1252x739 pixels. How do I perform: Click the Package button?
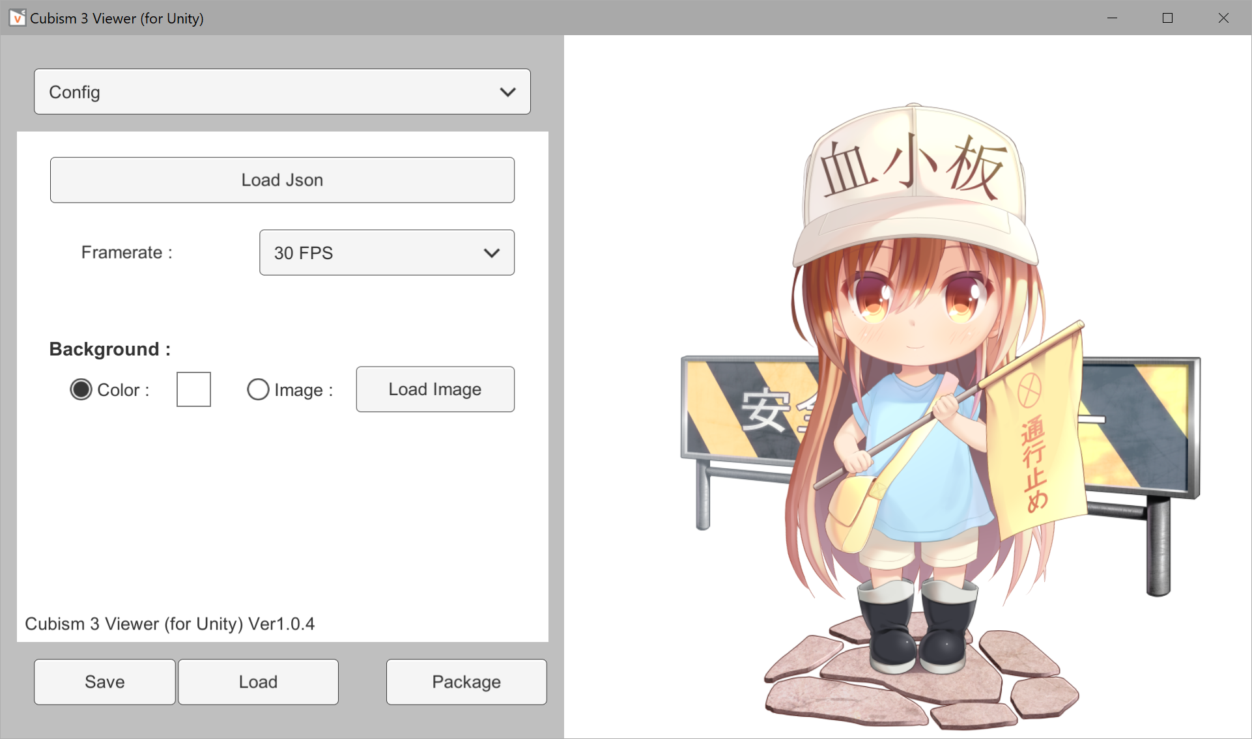466,682
